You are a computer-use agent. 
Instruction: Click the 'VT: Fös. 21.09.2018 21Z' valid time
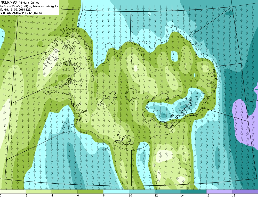pos(16,13)
